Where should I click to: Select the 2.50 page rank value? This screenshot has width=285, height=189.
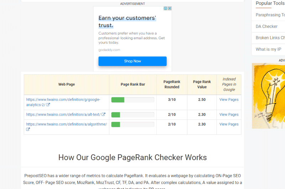(202, 99)
